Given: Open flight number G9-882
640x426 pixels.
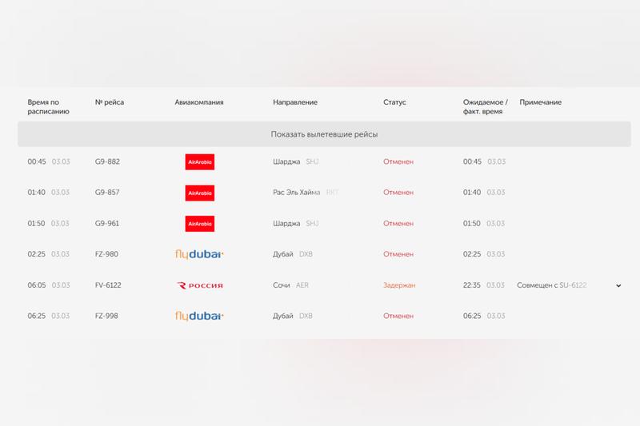Looking at the screenshot, I should 107,161.
